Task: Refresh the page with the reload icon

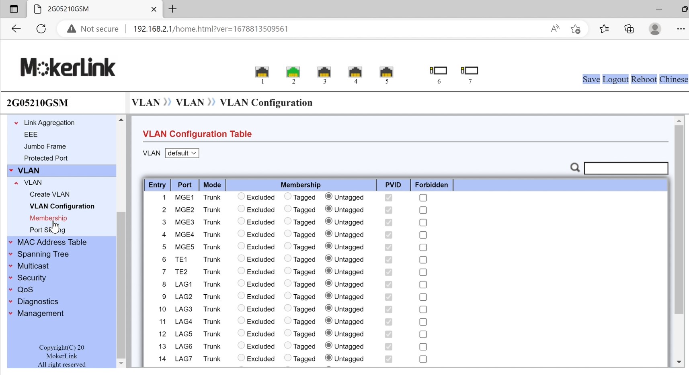Action: (41, 29)
